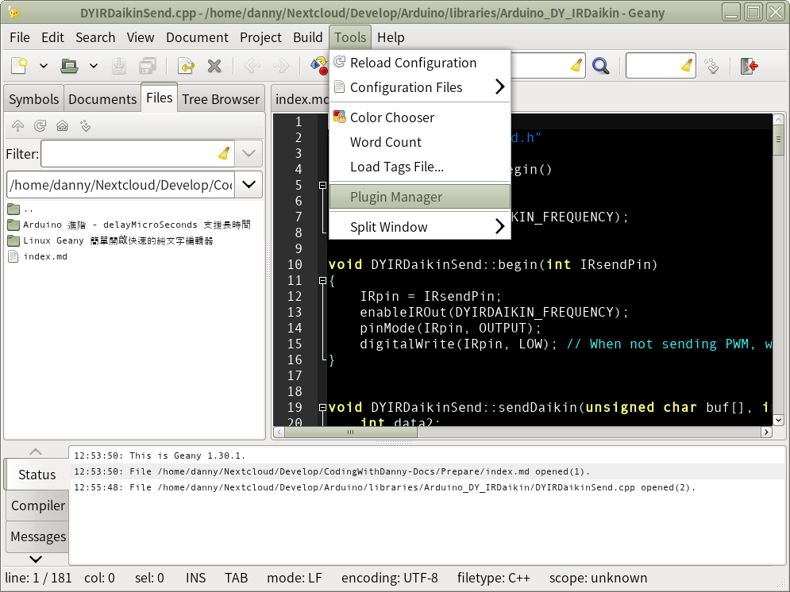790x592 pixels.
Task: Click the New file toolbar icon
Action: tap(19, 66)
